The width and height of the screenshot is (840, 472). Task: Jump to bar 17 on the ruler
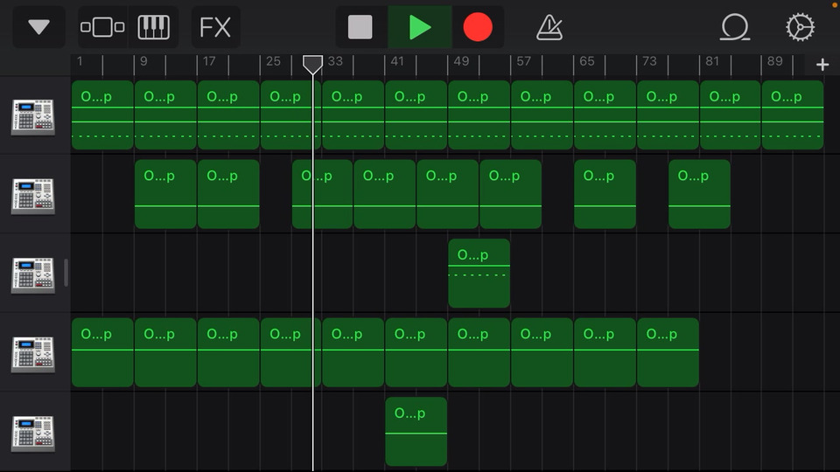click(x=209, y=61)
